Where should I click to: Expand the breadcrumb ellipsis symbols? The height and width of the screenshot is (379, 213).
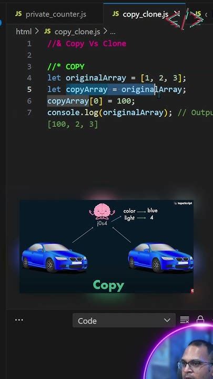click(113, 32)
